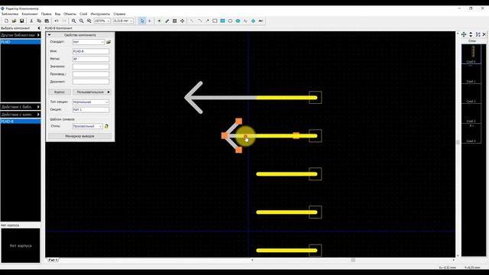Select the PLHD library entry
This screenshot has height=275, width=489.
point(21,42)
